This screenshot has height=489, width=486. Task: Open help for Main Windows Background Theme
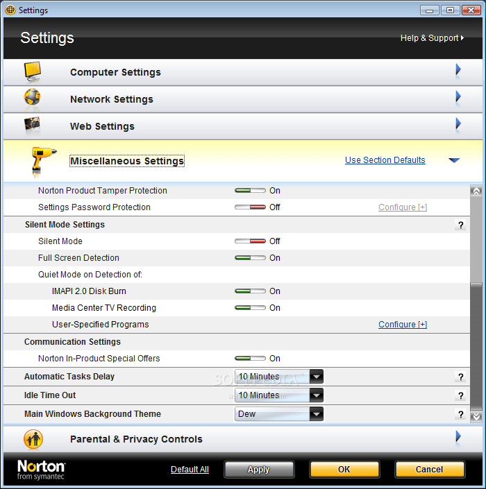pyautogui.click(x=460, y=414)
